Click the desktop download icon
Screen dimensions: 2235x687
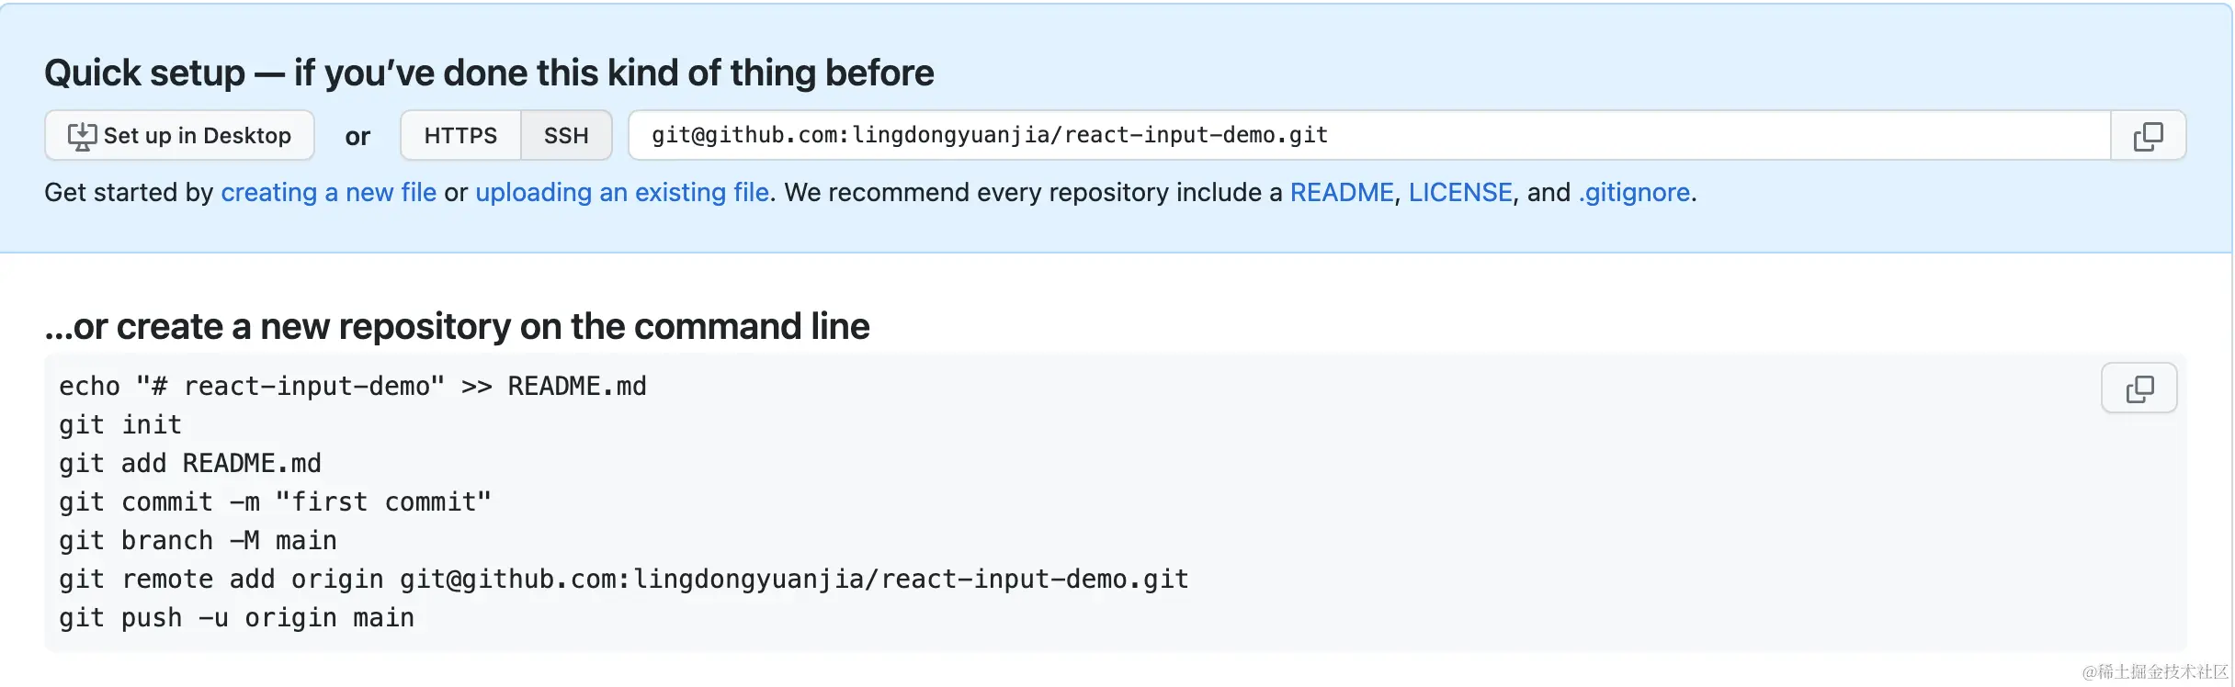[x=82, y=136]
